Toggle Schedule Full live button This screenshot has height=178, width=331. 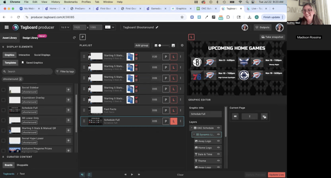tap(174, 121)
